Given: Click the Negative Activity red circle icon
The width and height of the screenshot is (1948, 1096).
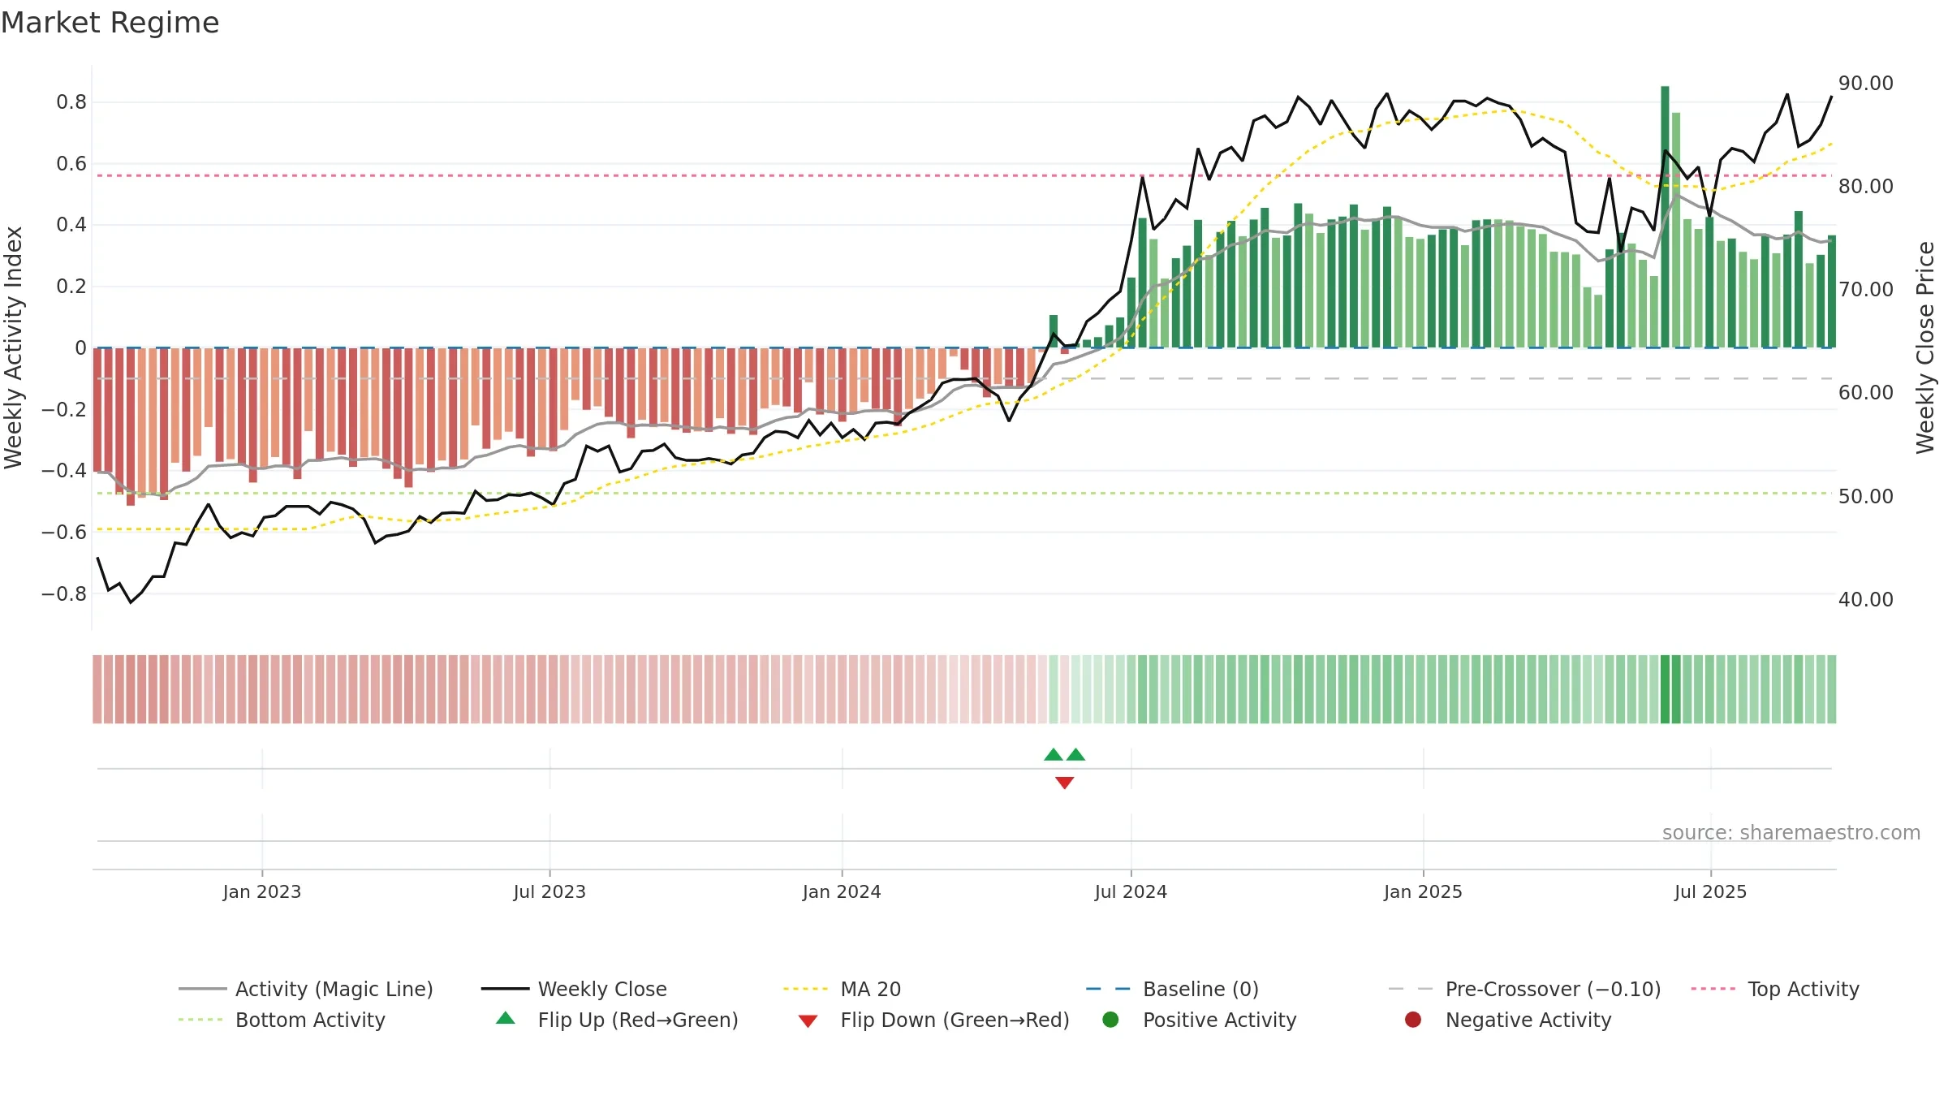Looking at the screenshot, I should pyautogui.click(x=1413, y=1020).
